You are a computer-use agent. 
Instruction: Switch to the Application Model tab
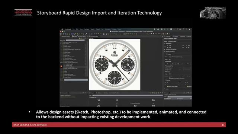pos(66,36)
